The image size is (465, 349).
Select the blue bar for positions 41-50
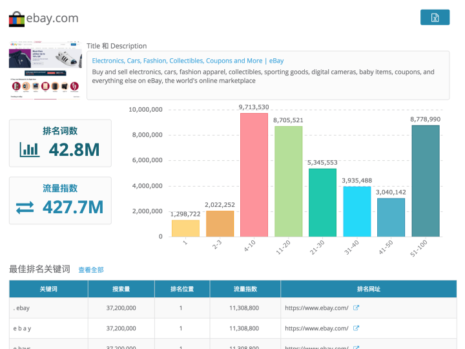tap(391, 218)
